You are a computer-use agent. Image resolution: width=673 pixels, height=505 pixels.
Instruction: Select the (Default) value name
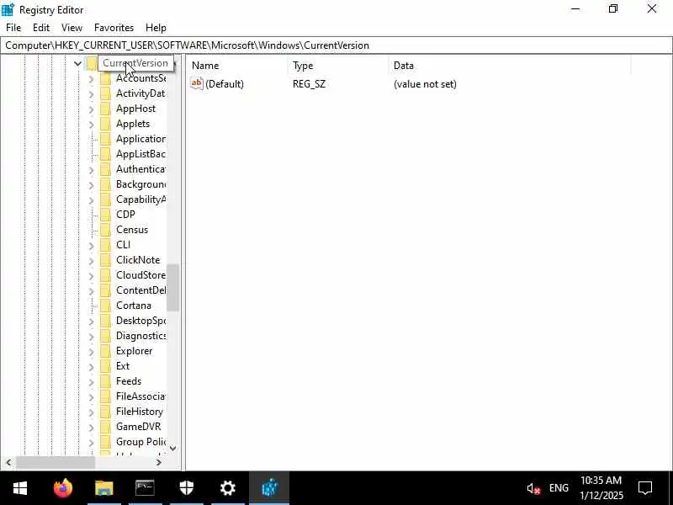(x=225, y=83)
